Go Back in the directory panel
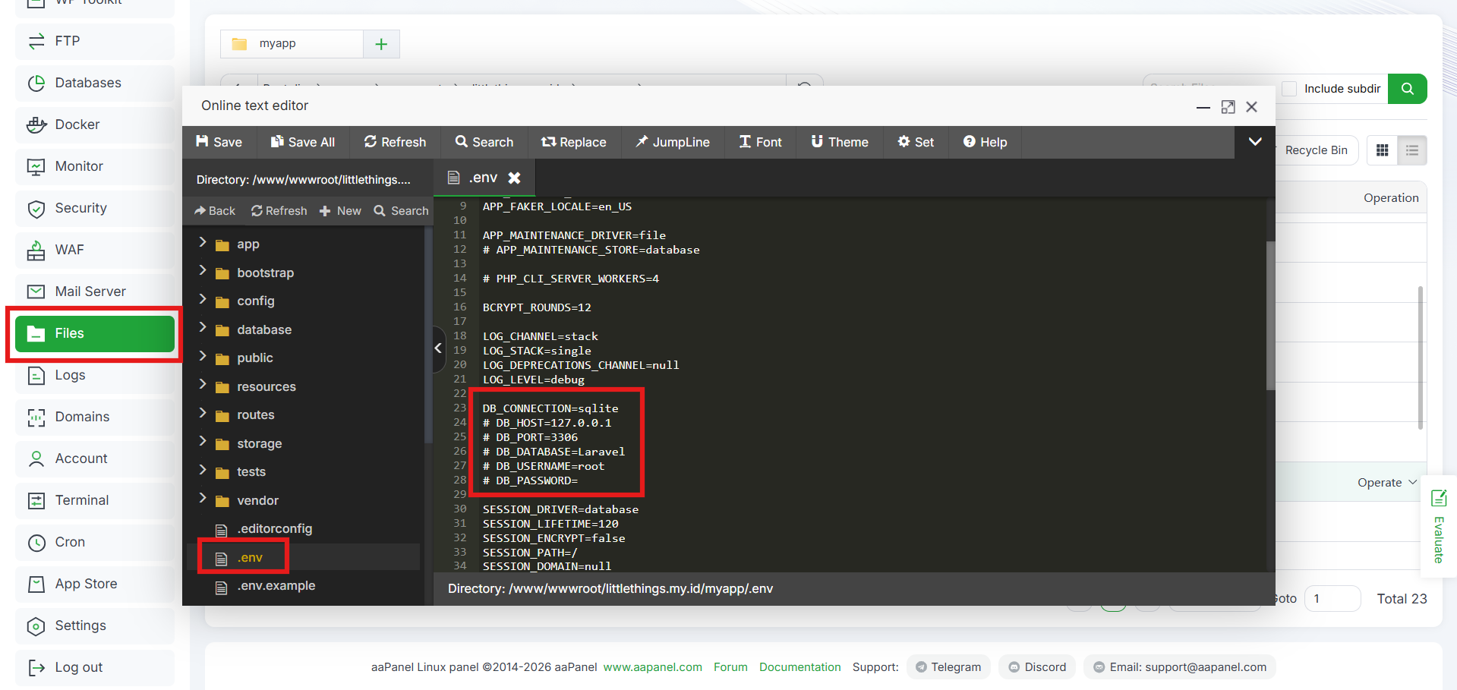1457x690 pixels. point(215,211)
